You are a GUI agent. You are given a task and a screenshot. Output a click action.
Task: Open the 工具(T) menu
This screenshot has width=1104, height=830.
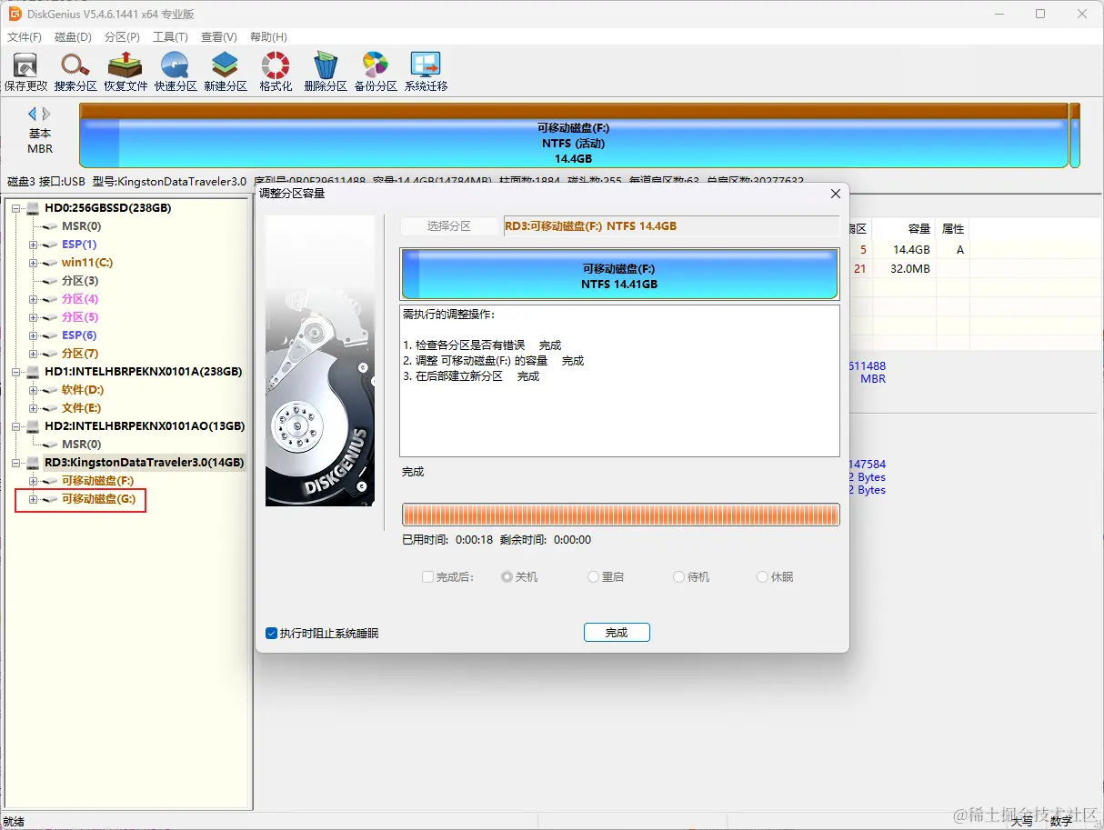point(170,37)
